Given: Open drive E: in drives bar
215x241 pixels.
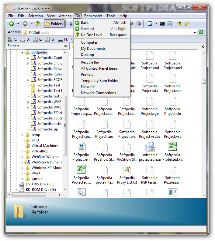Looking at the screenshot, I should click(x=38, y=39).
